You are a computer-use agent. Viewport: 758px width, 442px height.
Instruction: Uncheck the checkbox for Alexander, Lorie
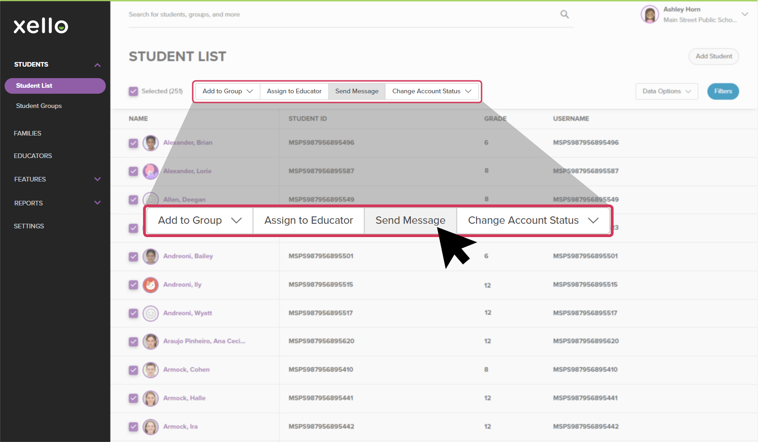tap(133, 171)
